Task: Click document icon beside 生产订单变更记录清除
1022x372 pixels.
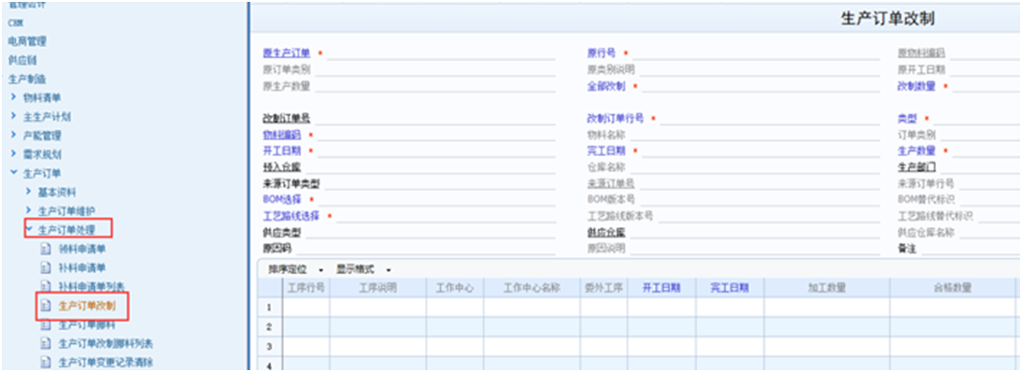Action: click(x=45, y=362)
